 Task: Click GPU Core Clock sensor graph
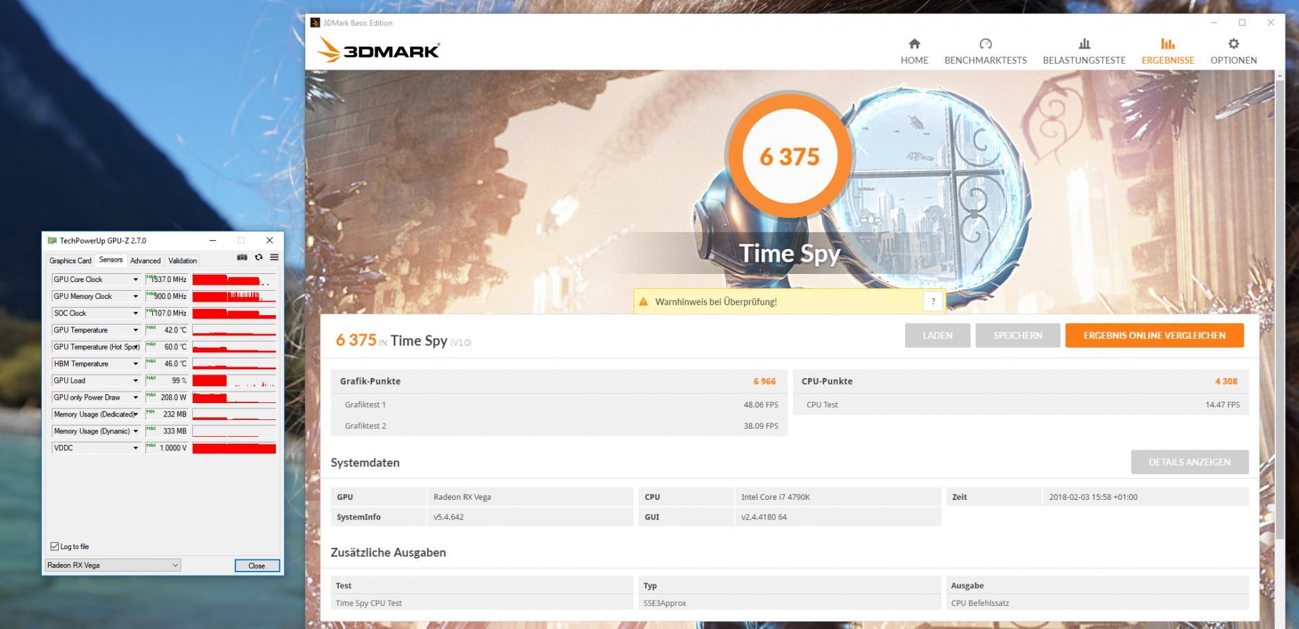pos(234,279)
